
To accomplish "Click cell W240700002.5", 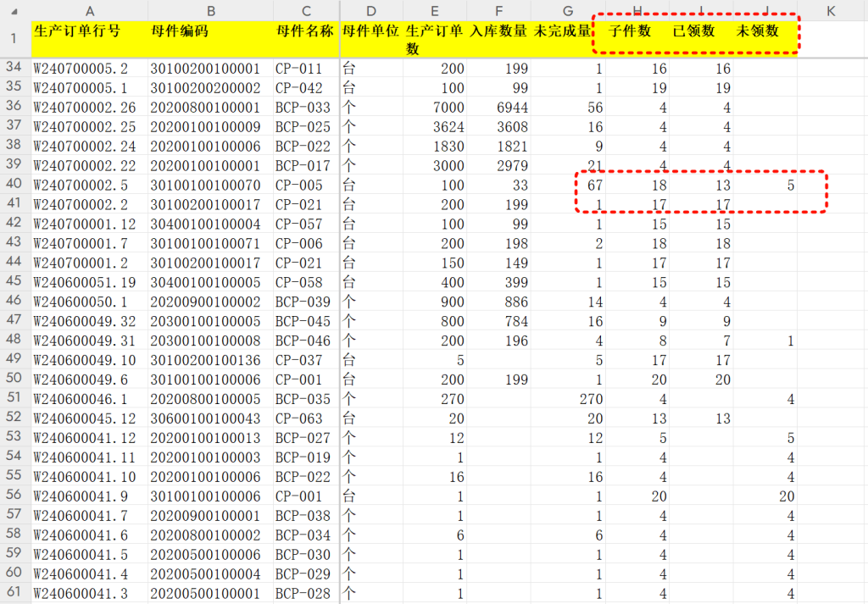I will (x=90, y=186).
